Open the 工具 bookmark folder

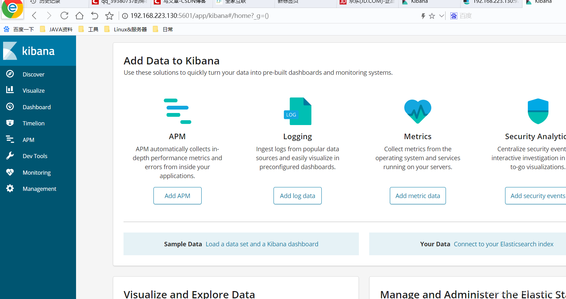point(89,29)
